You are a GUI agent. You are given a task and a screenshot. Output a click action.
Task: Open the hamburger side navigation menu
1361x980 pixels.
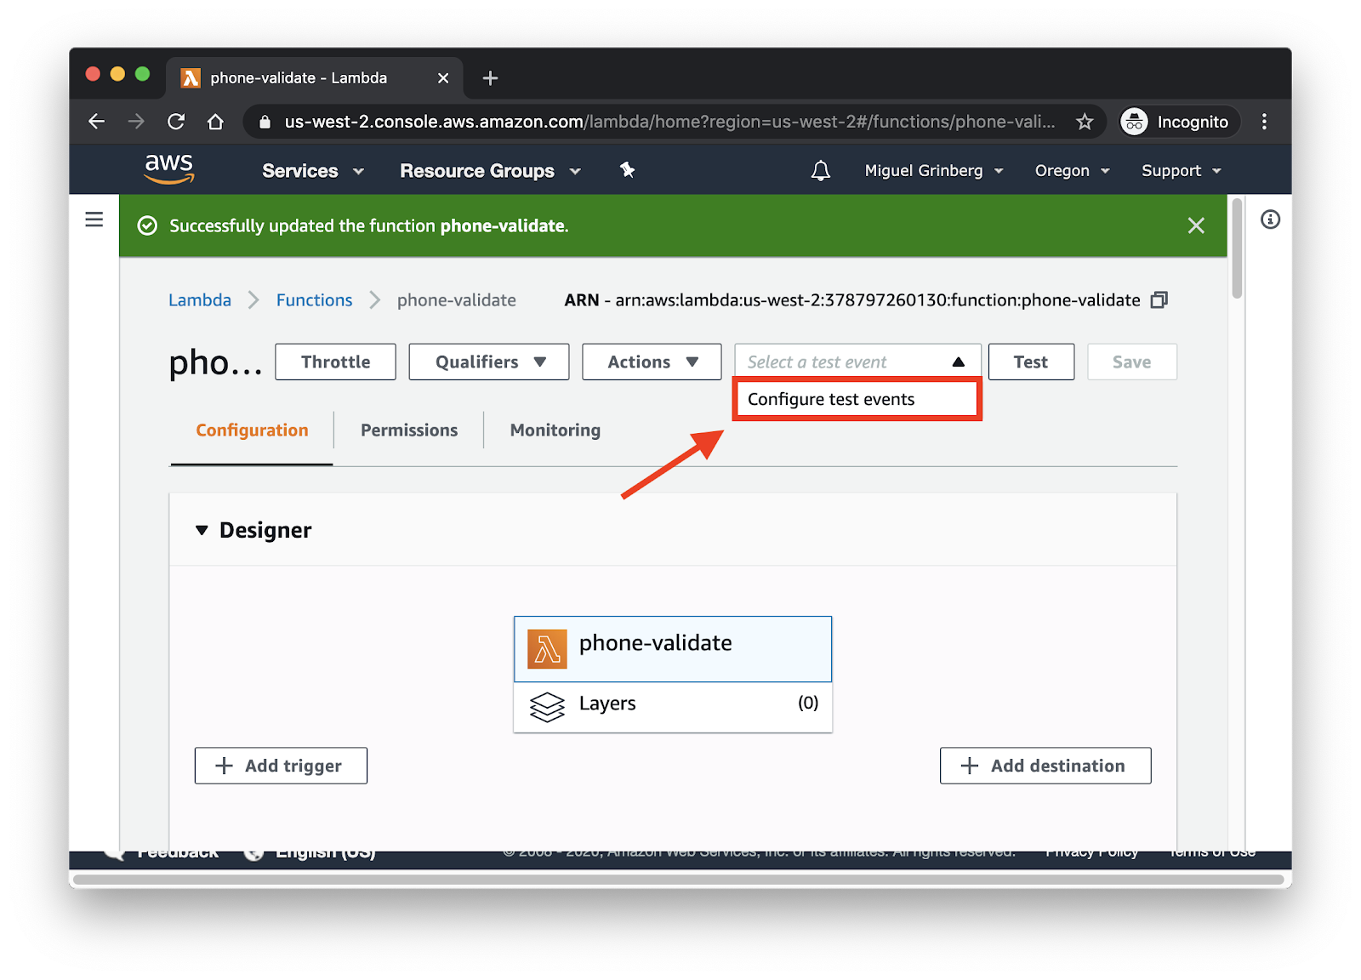pyautogui.click(x=94, y=219)
